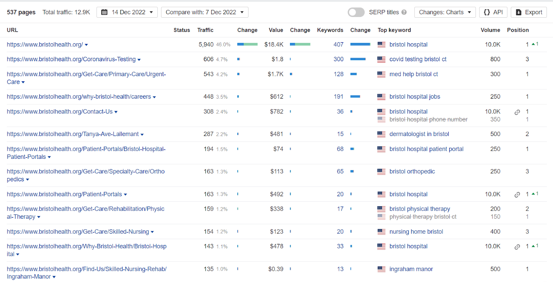This screenshot has height=282, width=553.
Task: Open the Bristol-Hospital-Patient-Portals URL link
Action: click(86, 153)
